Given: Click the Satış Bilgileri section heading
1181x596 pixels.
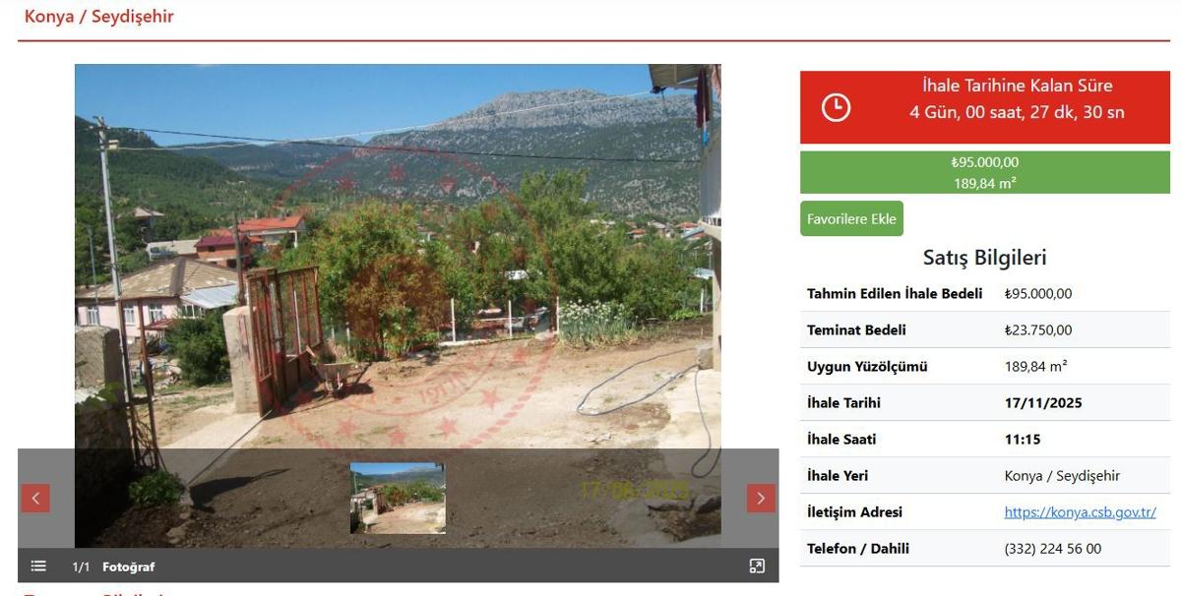Looking at the screenshot, I should click(985, 258).
